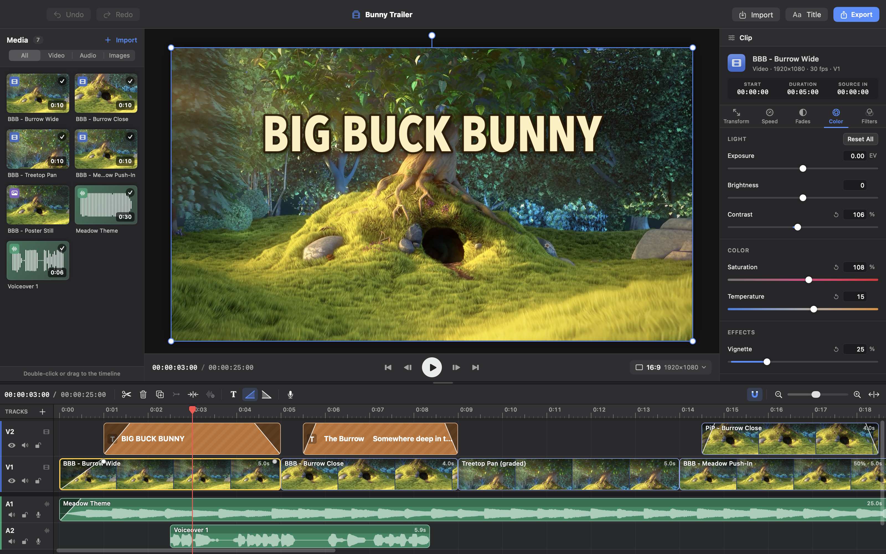The height and width of the screenshot is (554, 886).
Task: Filter media by Audio
Action: (88, 55)
